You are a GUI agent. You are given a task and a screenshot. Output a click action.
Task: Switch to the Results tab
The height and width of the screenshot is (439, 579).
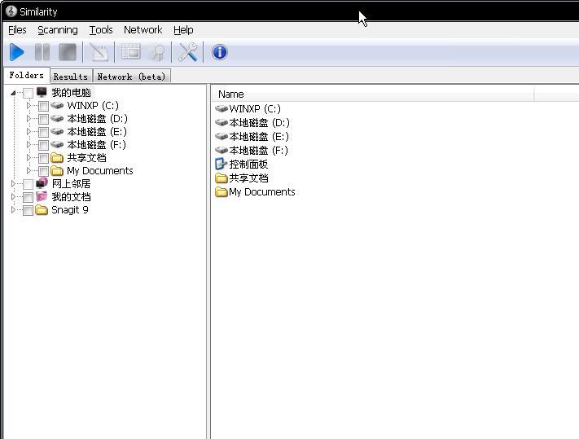(x=71, y=77)
